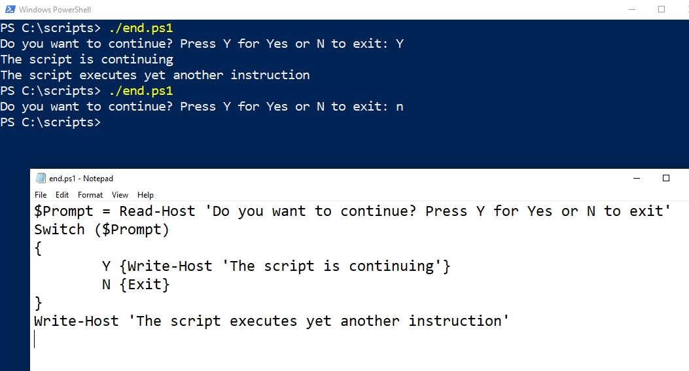This screenshot has height=371, width=689.
Task: Click the 'Switch ($Prompt)' line in Notepad
Action: click(101, 230)
